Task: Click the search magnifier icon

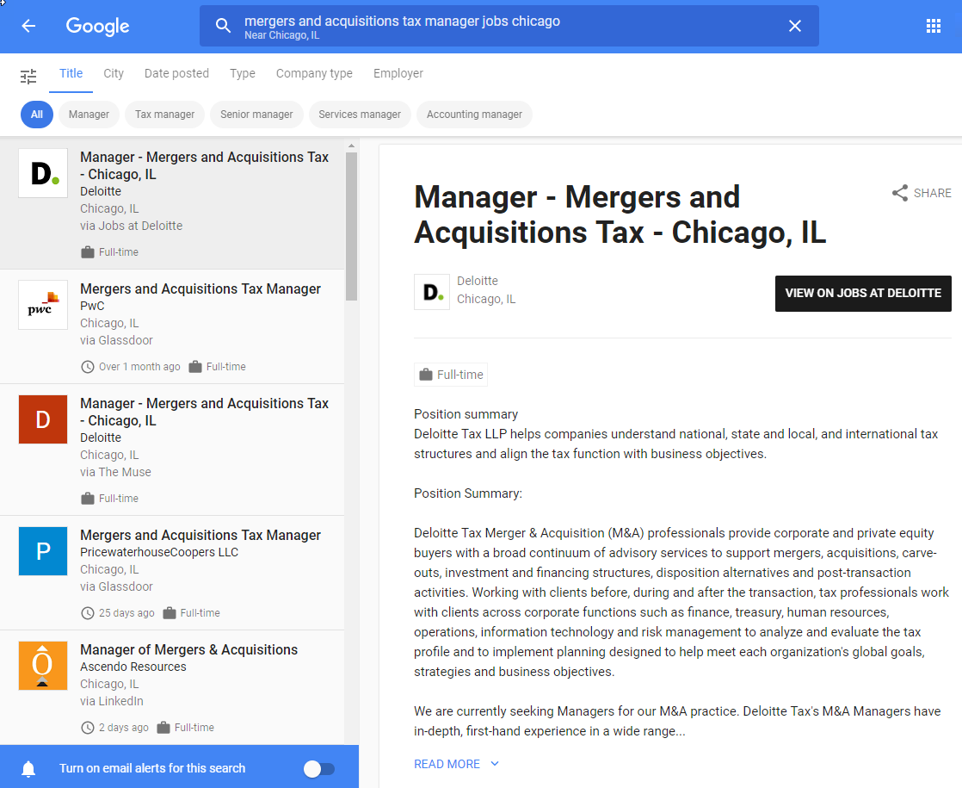Action: 223,26
